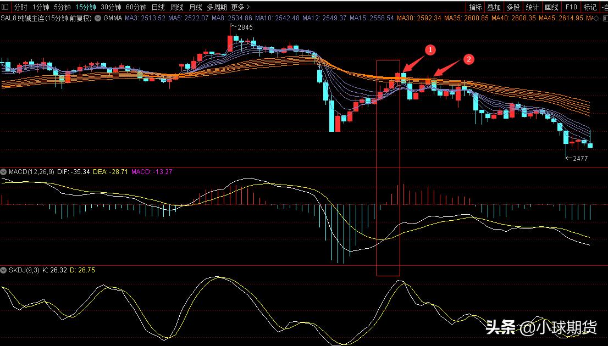
Task: Switch to 5分钟 chart period
Action: (x=62, y=7)
